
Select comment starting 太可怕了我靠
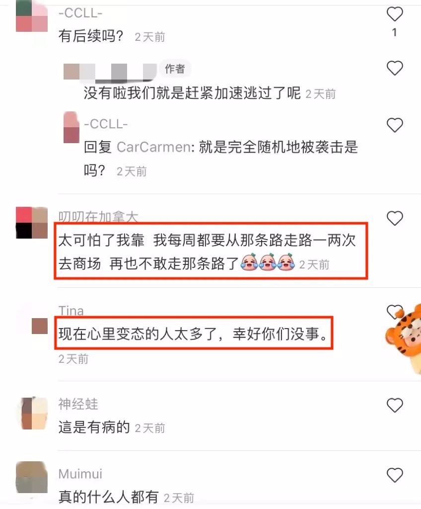[x=207, y=251]
